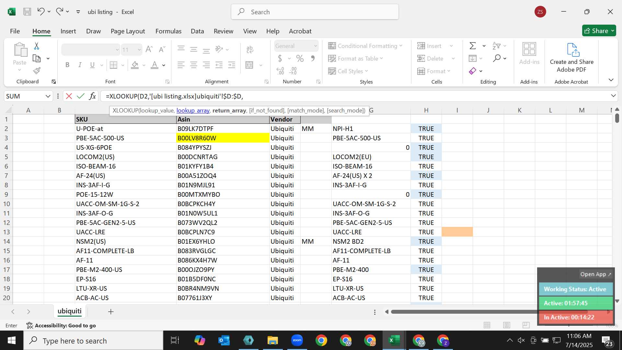Click the Save icon in title bar
Image resolution: width=622 pixels, height=350 pixels.
[x=27, y=12]
